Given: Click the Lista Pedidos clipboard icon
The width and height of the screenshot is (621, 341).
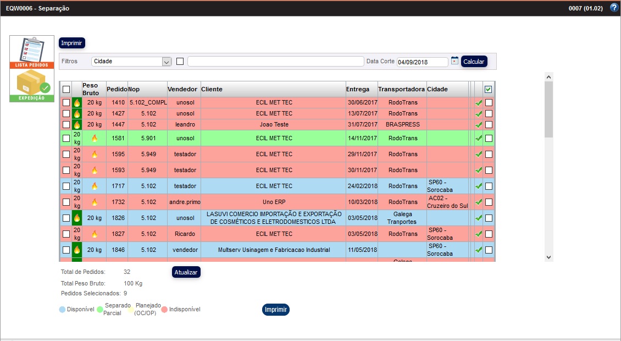Looking at the screenshot, I should [32, 52].
